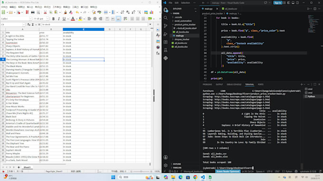The height and width of the screenshot is (181, 323).
Task: Toggle VS Code bottom panel layout
Action: (293, 3)
